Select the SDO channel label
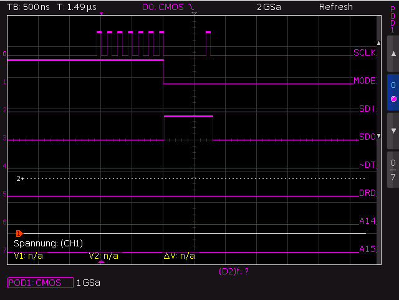399x300 pixels. pos(367,137)
